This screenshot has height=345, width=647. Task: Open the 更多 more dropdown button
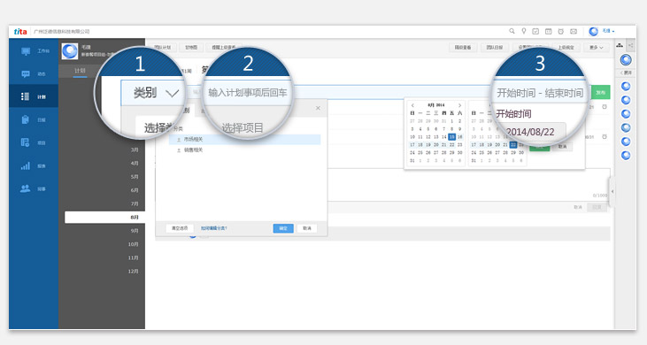[597, 48]
